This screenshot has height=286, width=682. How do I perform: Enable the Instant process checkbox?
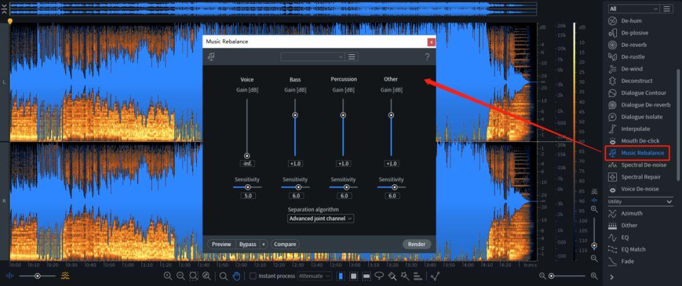[x=253, y=276]
